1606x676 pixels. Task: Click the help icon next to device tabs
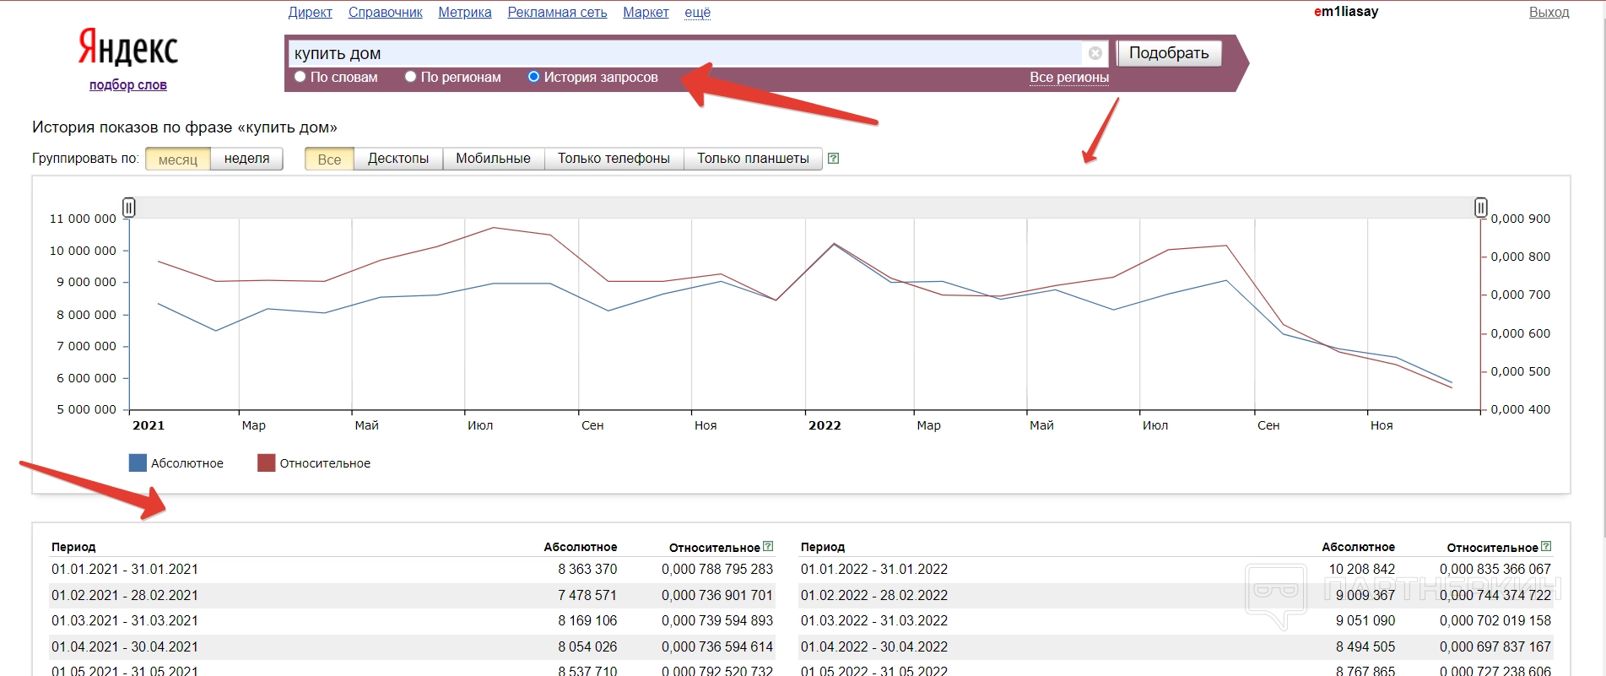tap(833, 159)
